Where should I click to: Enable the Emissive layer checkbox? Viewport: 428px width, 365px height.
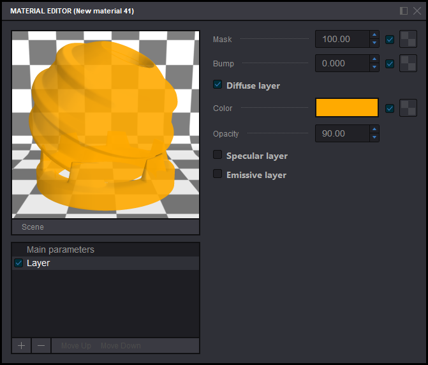218,174
